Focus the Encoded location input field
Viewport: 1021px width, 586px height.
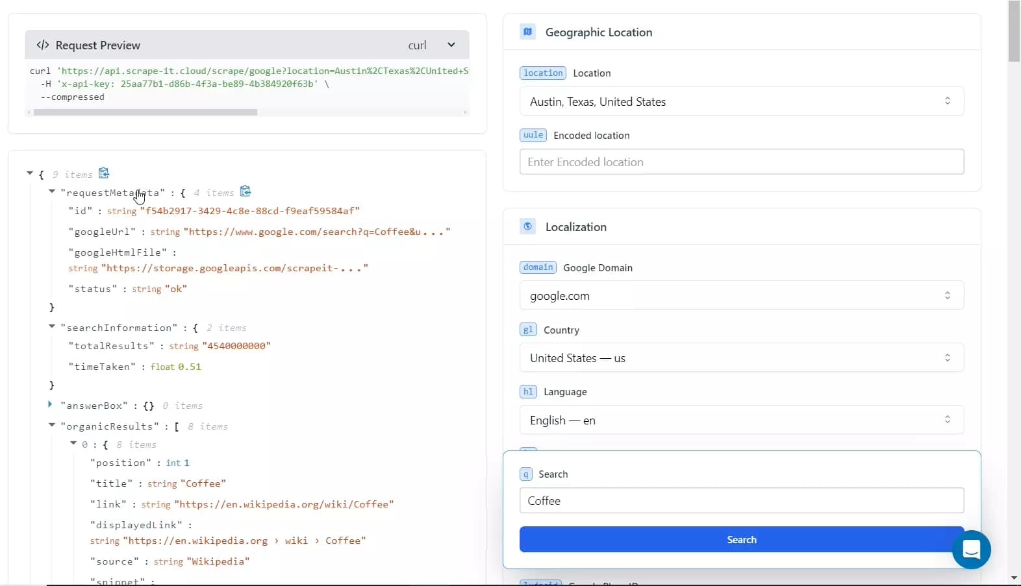(x=742, y=162)
